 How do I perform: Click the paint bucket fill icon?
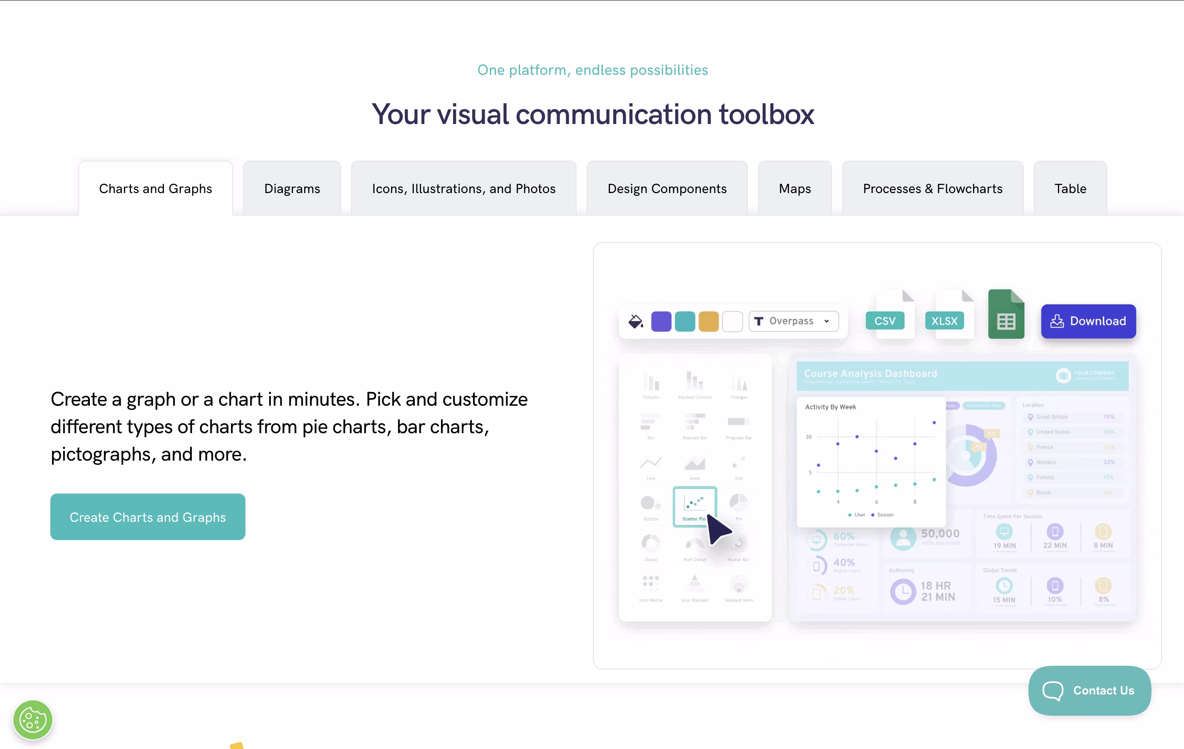pyautogui.click(x=635, y=322)
